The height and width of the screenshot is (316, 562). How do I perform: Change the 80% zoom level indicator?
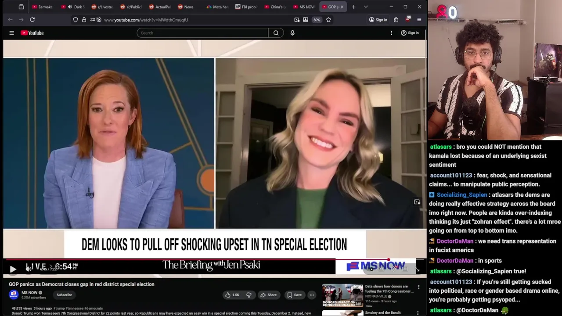click(317, 20)
